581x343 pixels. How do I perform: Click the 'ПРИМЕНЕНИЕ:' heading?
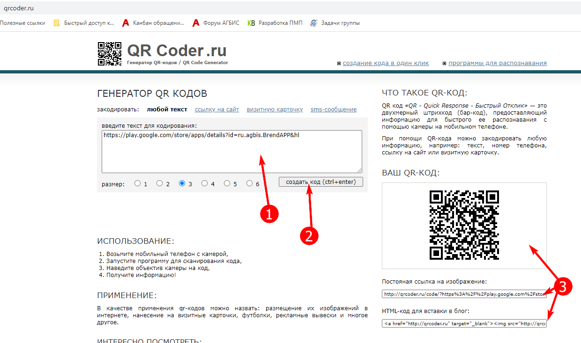(x=127, y=295)
